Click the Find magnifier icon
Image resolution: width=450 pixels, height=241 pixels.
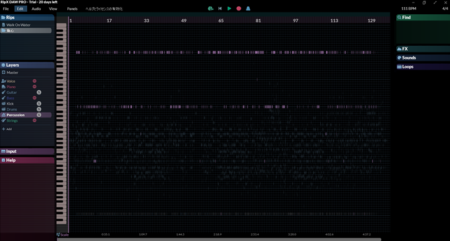(399, 17)
